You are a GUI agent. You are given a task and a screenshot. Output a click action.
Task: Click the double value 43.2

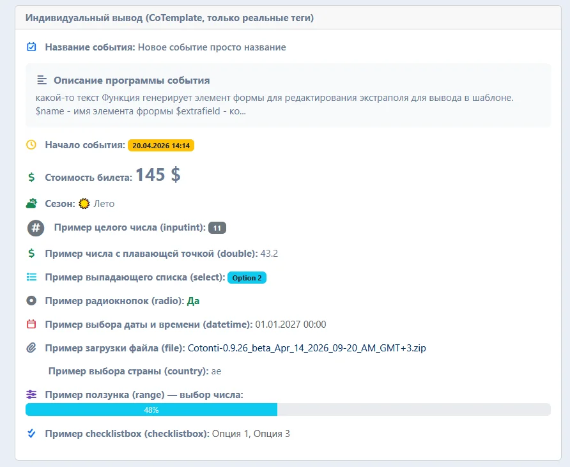click(269, 254)
